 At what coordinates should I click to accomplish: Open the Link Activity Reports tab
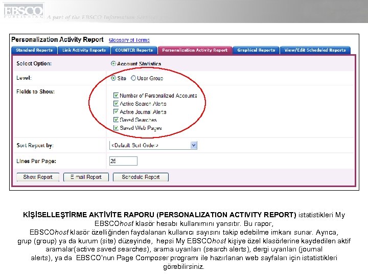click(84, 50)
